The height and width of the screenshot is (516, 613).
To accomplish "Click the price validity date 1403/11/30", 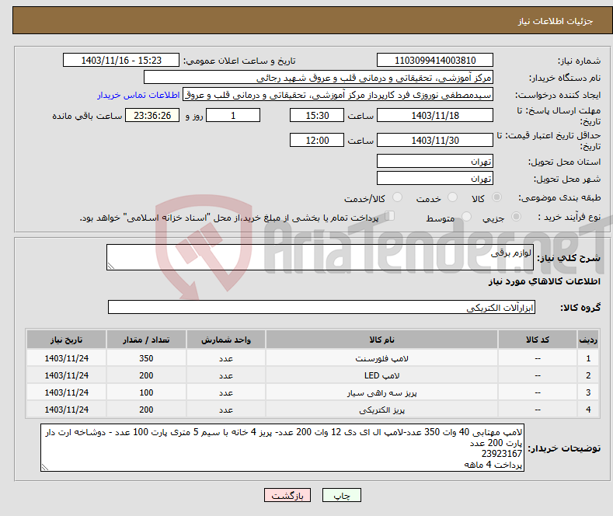I will 435,140.
